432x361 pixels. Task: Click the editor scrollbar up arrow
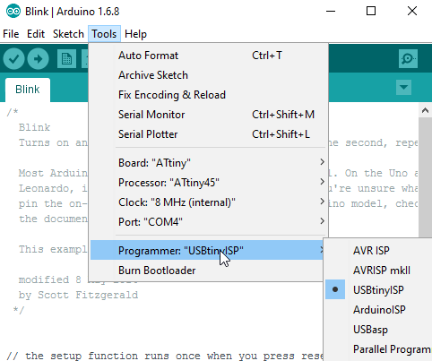(x=425, y=111)
